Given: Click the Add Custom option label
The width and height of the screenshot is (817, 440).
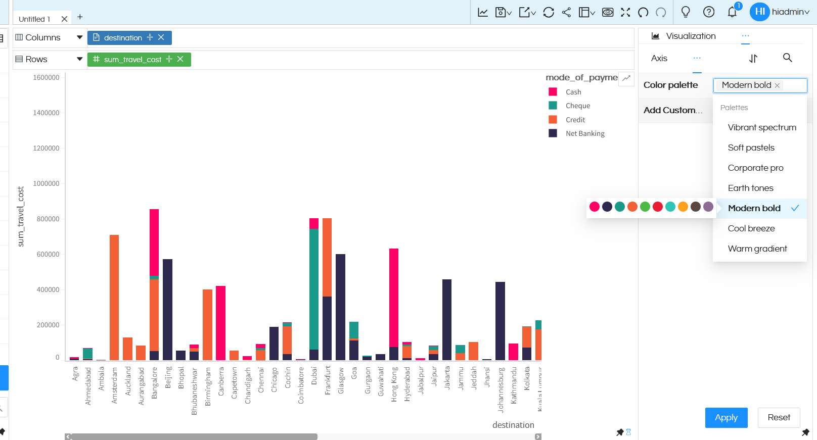Looking at the screenshot, I should pyautogui.click(x=673, y=110).
